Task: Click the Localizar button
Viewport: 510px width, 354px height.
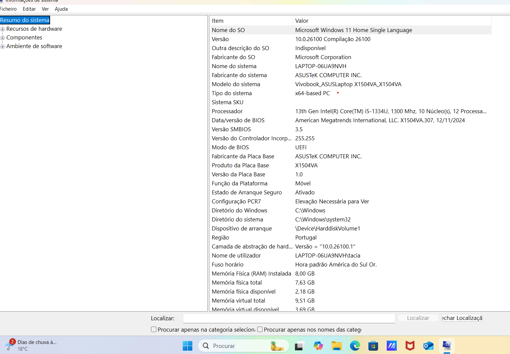Action: [418, 318]
